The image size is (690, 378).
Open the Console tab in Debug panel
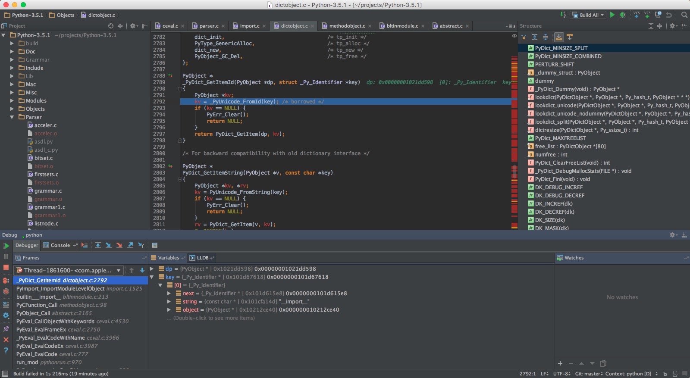pos(60,245)
